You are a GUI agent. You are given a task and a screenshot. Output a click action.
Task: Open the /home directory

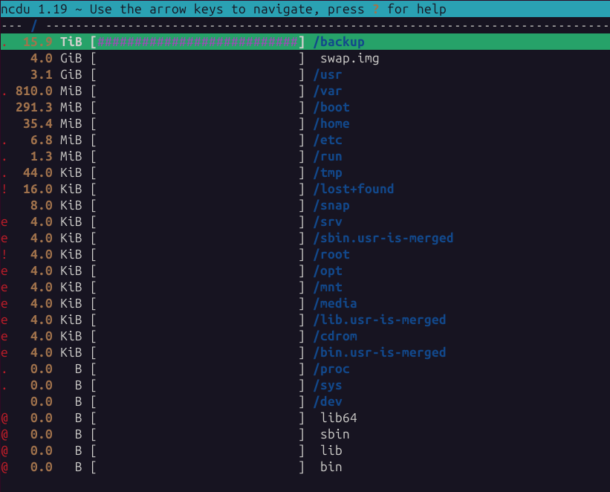(x=331, y=124)
